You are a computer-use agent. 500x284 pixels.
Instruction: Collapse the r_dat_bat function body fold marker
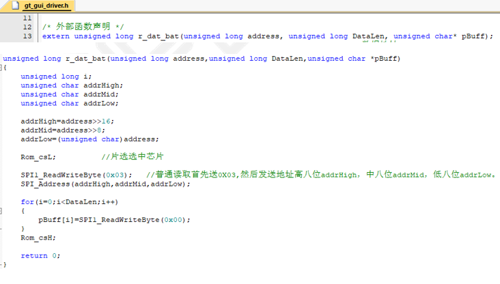pos(1,68)
